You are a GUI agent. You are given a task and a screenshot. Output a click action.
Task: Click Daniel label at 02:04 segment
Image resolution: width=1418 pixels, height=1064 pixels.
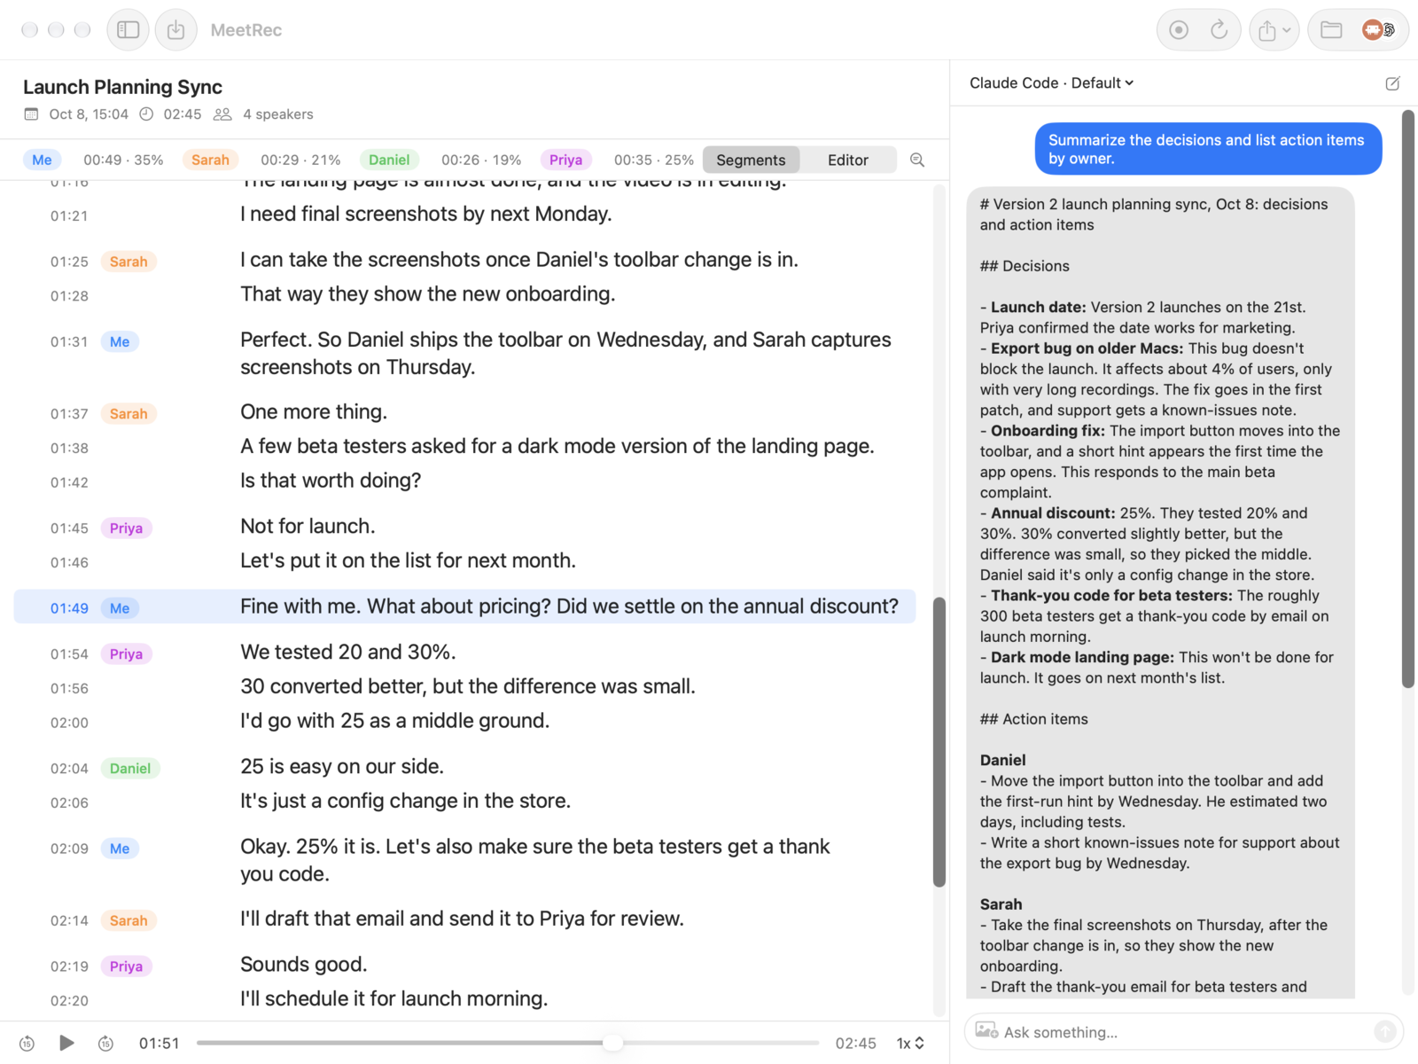click(130, 769)
